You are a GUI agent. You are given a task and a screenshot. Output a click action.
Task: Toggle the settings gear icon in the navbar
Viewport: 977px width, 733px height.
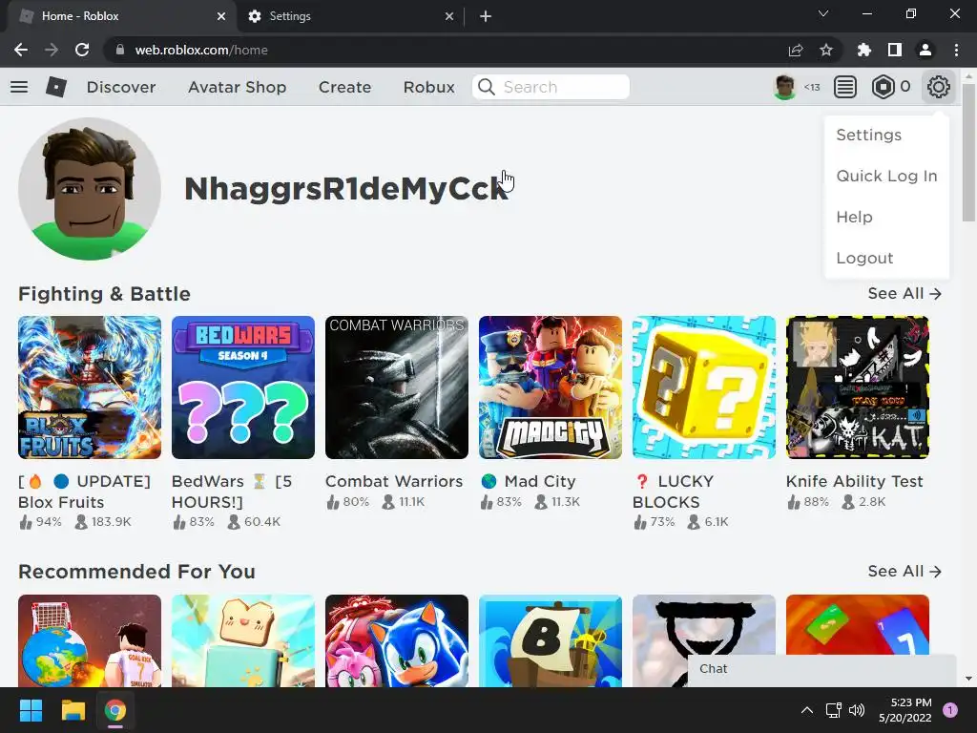tap(939, 87)
